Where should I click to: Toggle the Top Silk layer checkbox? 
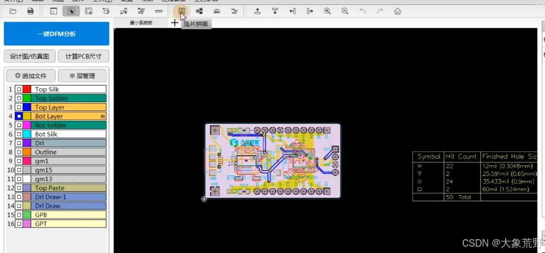pyautogui.click(x=19, y=89)
